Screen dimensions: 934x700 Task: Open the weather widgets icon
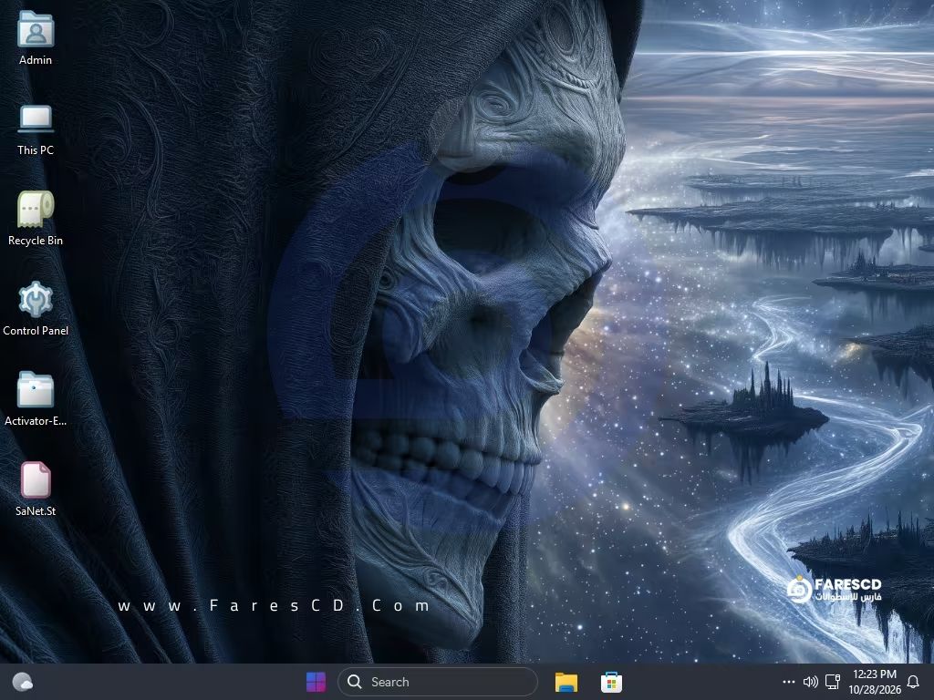pyautogui.click(x=23, y=682)
